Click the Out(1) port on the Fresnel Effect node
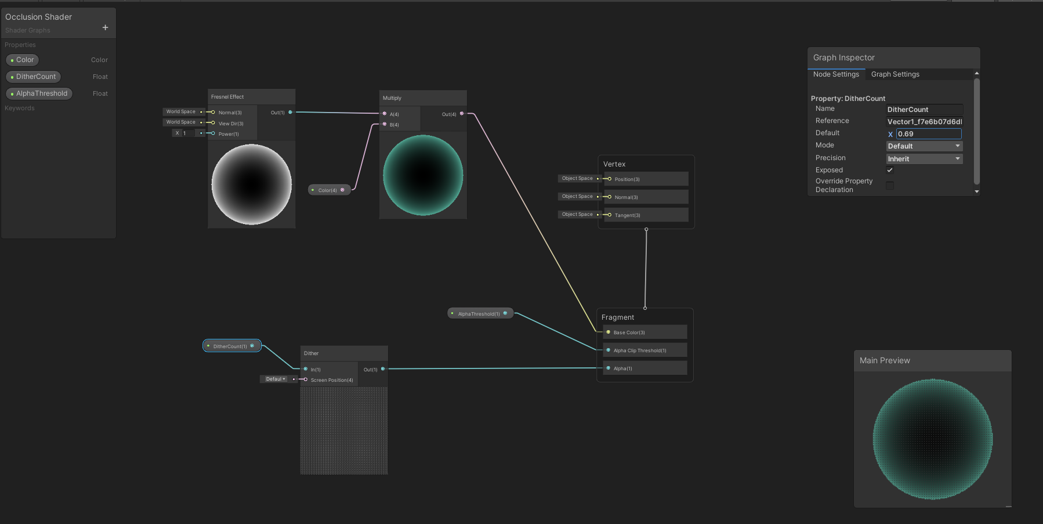Viewport: 1043px width, 524px height. pyautogui.click(x=290, y=113)
